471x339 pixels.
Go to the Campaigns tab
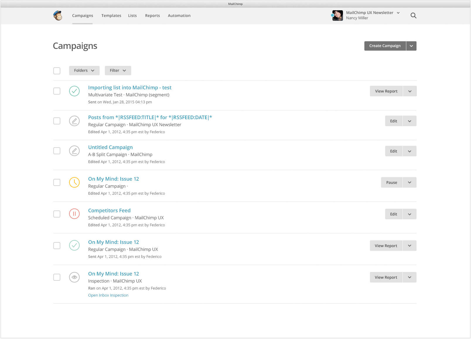83,16
